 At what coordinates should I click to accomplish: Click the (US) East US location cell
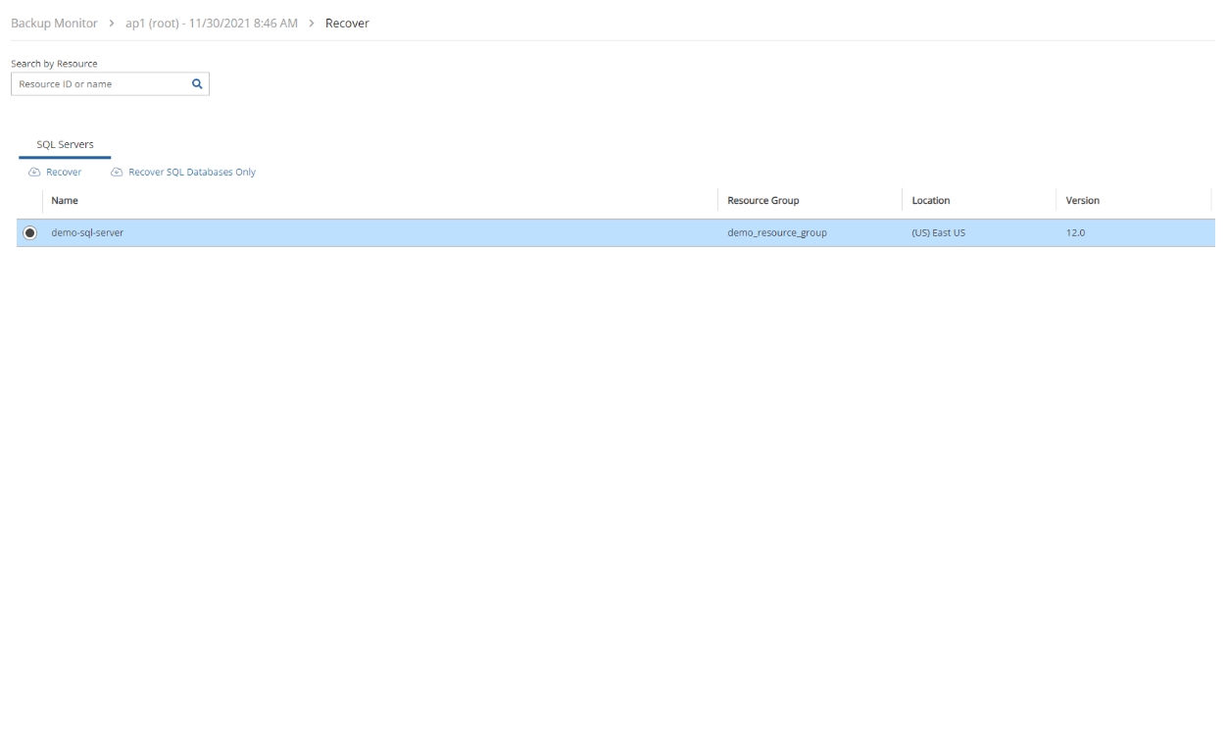[938, 233]
